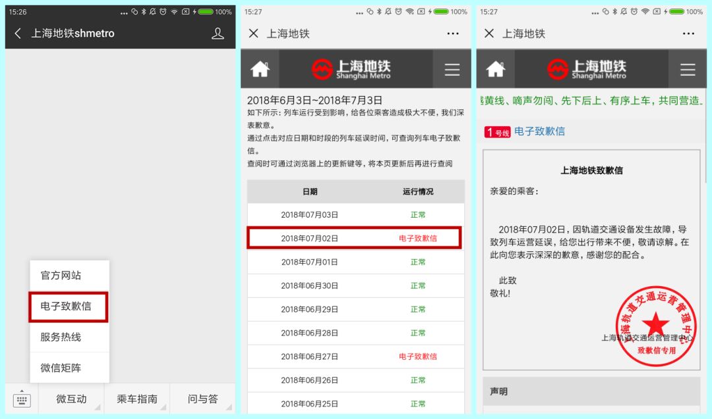The image size is (712, 419).
Task: Switch to keyboard input with the keyboard icon
Action: click(22, 399)
